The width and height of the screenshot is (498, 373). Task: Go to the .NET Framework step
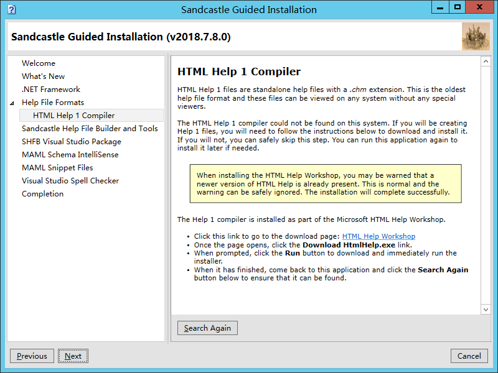[x=51, y=89]
